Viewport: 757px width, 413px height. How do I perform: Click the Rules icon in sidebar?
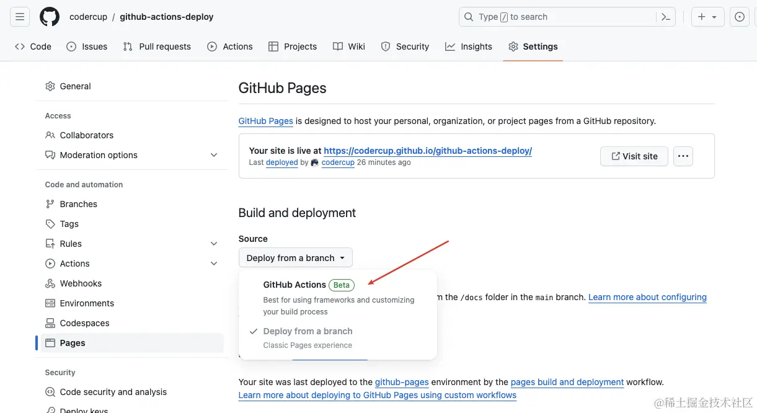50,244
